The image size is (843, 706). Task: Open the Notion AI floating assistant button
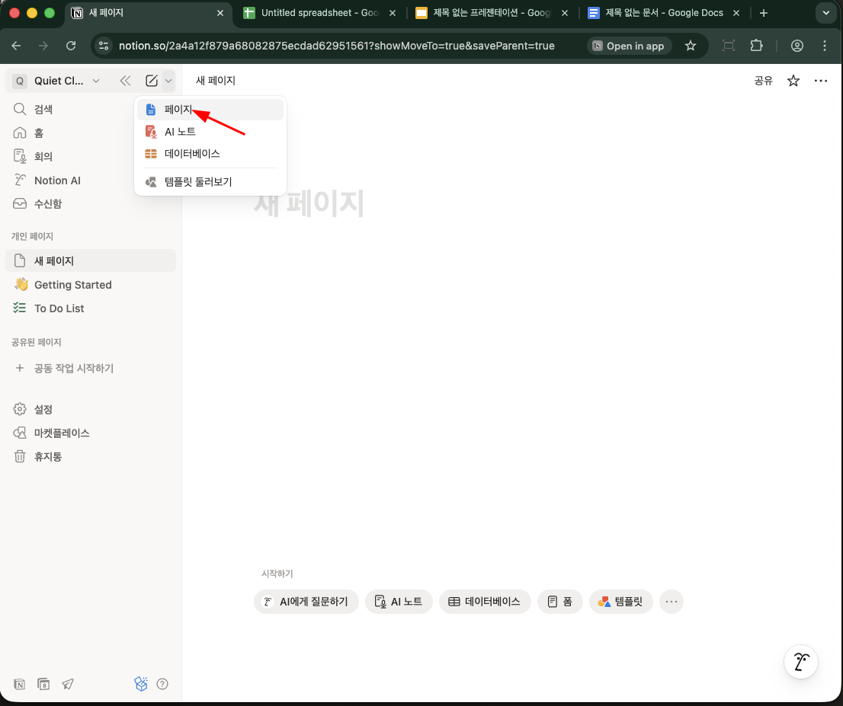click(800, 661)
